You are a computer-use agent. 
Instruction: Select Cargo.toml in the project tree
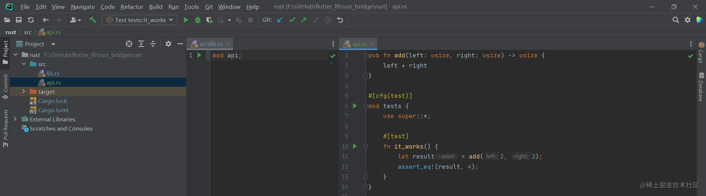pyautogui.click(x=53, y=110)
